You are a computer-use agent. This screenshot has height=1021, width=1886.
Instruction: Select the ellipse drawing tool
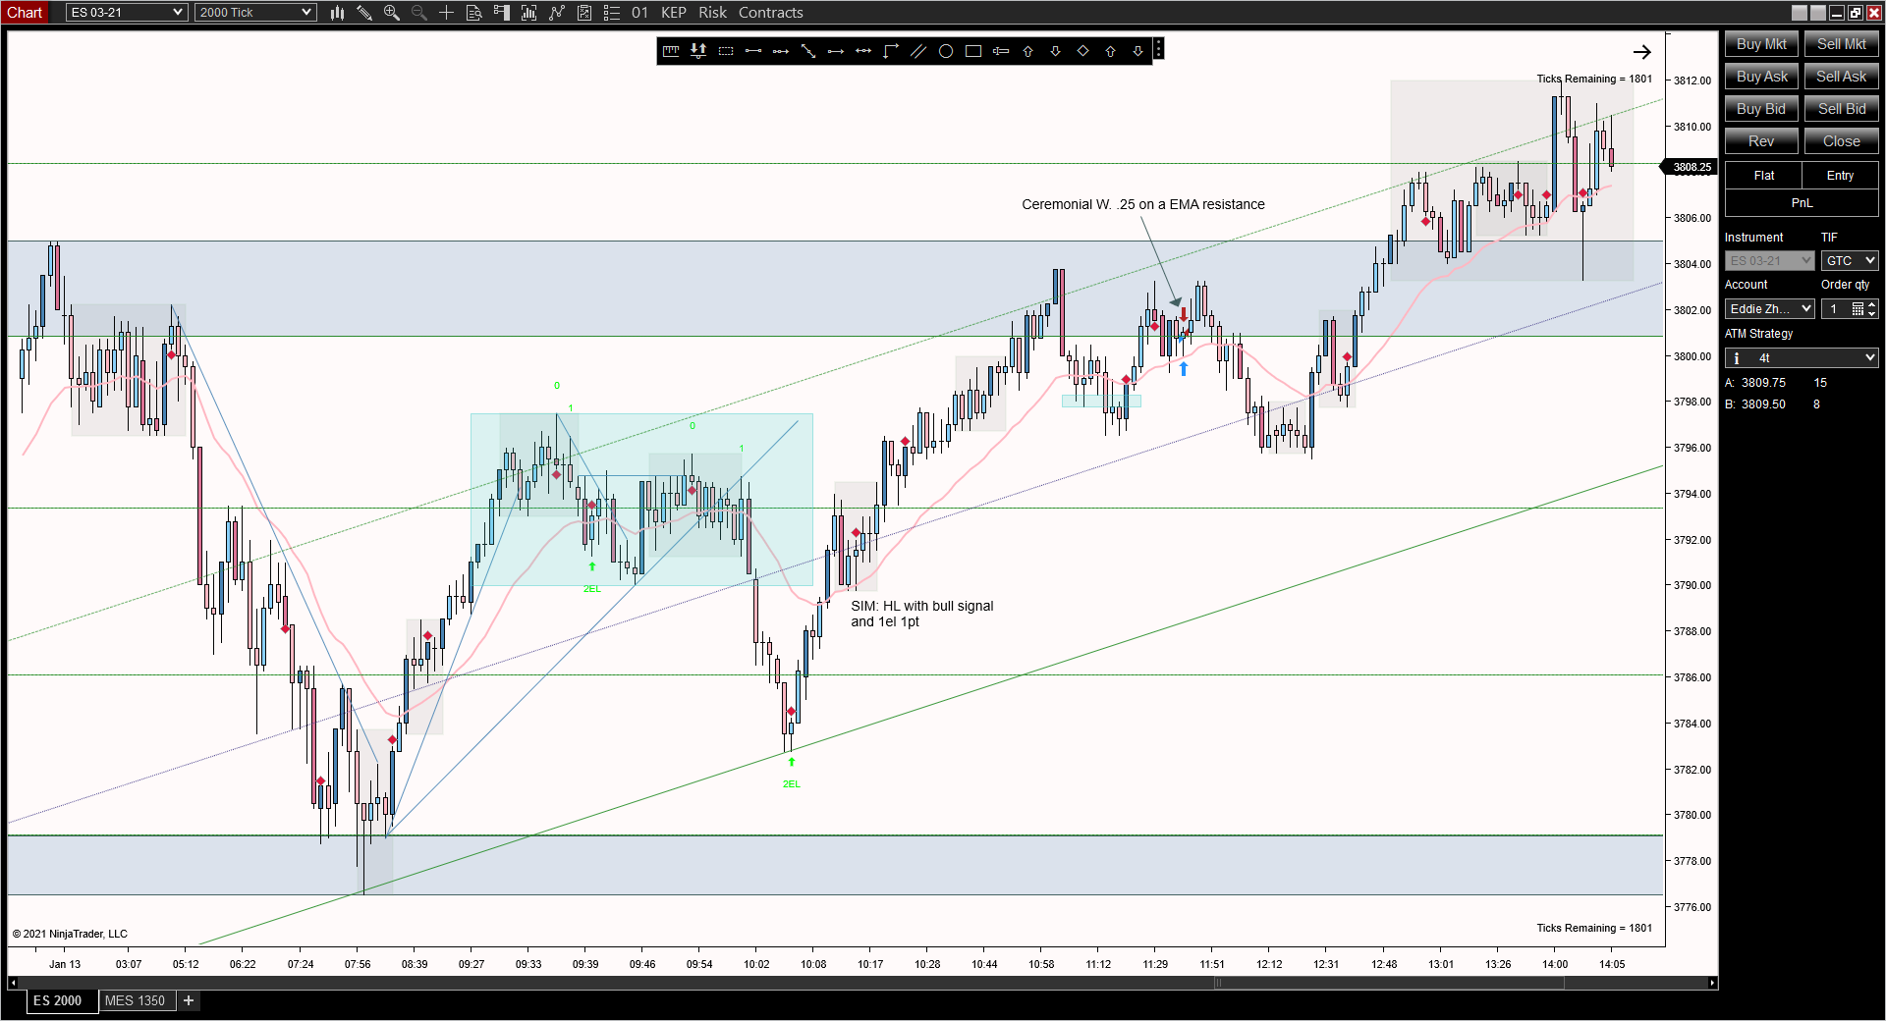coord(946,51)
